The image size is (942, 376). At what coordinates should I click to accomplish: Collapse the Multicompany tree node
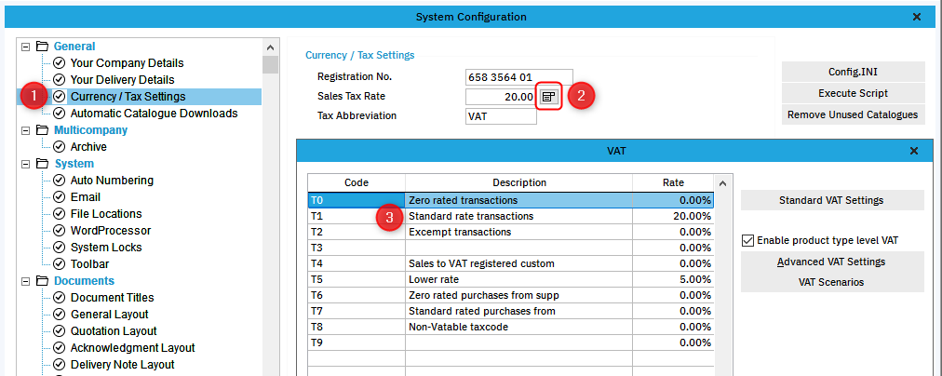[x=25, y=130]
